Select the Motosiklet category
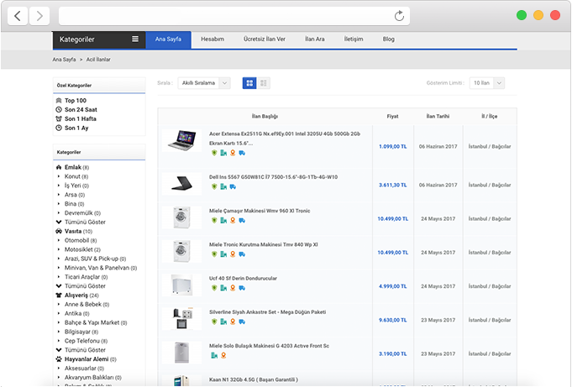 coord(82,249)
